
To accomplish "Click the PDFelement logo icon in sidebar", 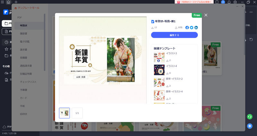I will pos(6,12).
